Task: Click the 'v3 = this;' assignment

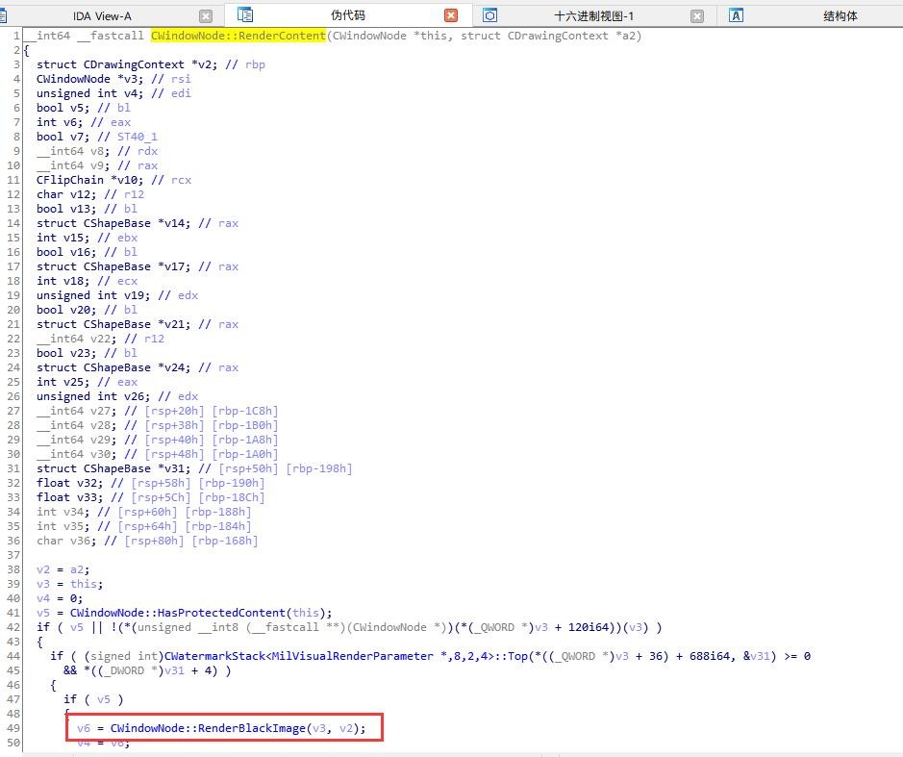Action: point(69,584)
